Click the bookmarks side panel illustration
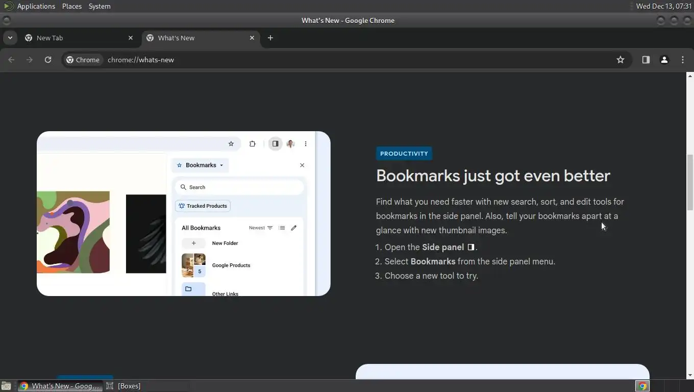The image size is (694, 392). coord(184,213)
